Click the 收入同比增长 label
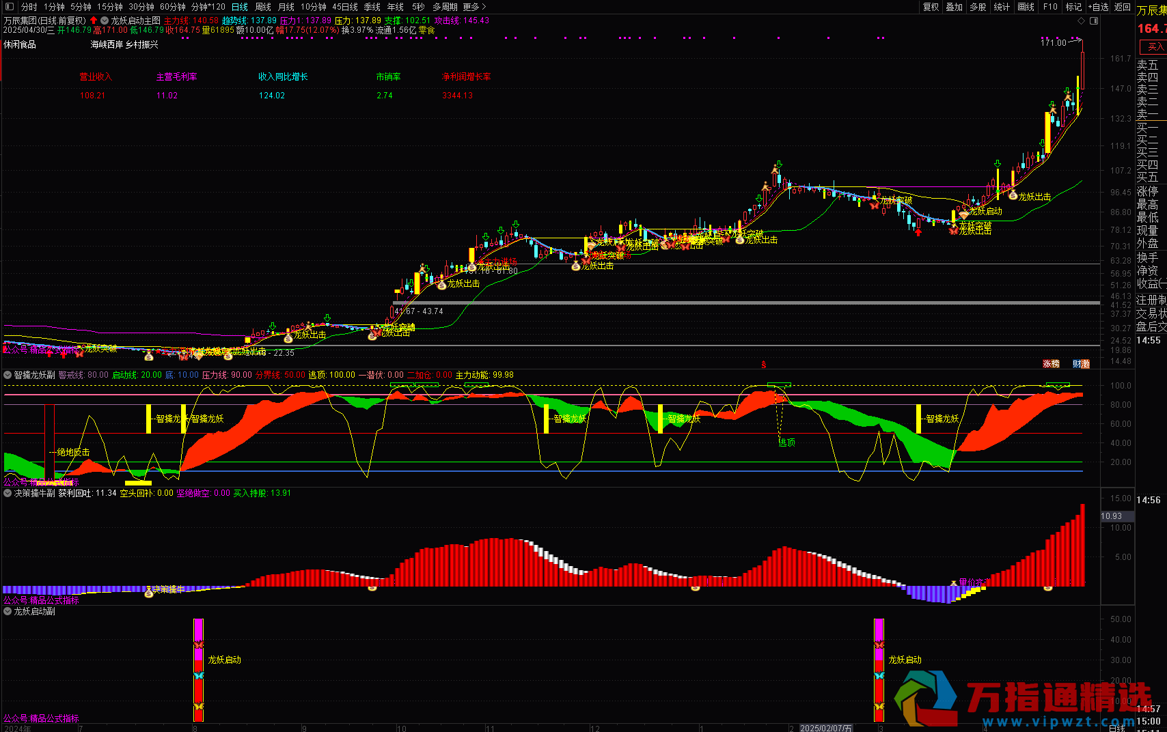1167x732 pixels. click(283, 76)
